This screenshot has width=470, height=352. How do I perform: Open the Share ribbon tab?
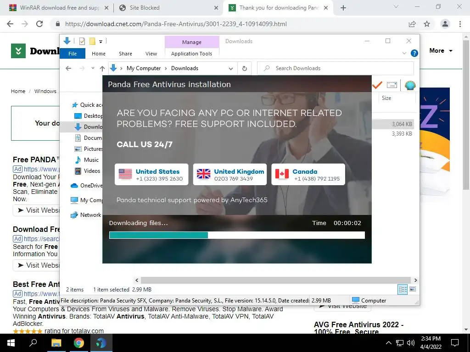click(125, 54)
